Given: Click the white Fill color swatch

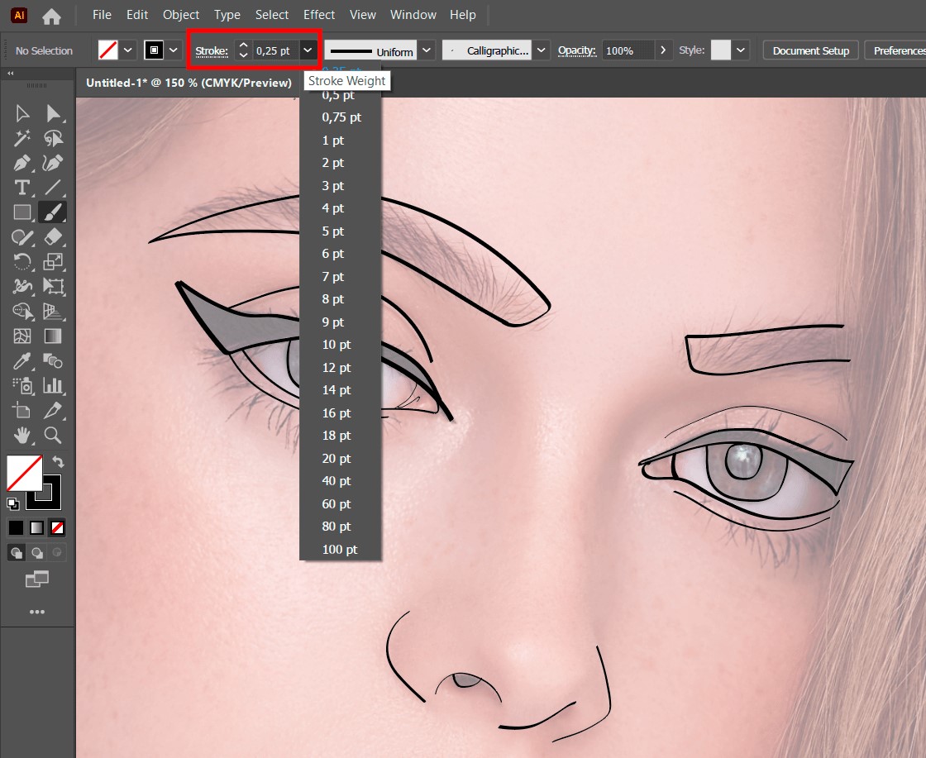Looking at the screenshot, I should [24, 474].
